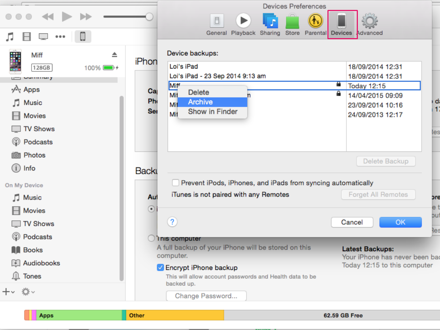Click the 23/09/2014 10:16 backup date

click(x=375, y=105)
